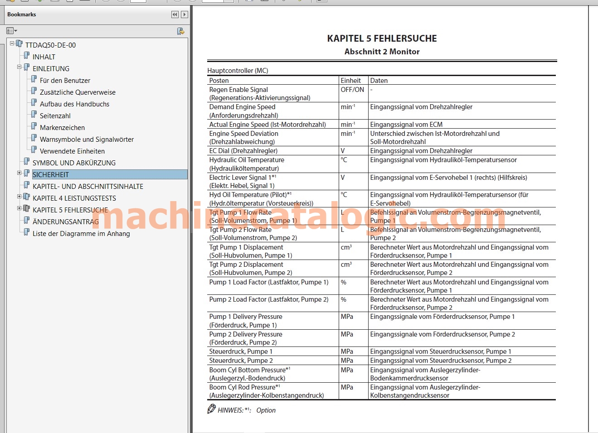Image resolution: width=598 pixels, height=433 pixels.
Task: Click the bookmark icon next to INHALT
Action: [26, 56]
